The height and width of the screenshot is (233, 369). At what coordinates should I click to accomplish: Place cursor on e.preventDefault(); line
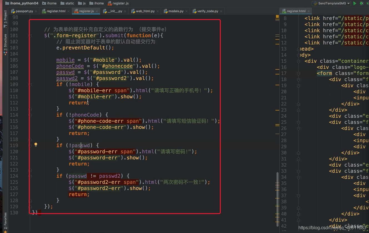coord(85,48)
